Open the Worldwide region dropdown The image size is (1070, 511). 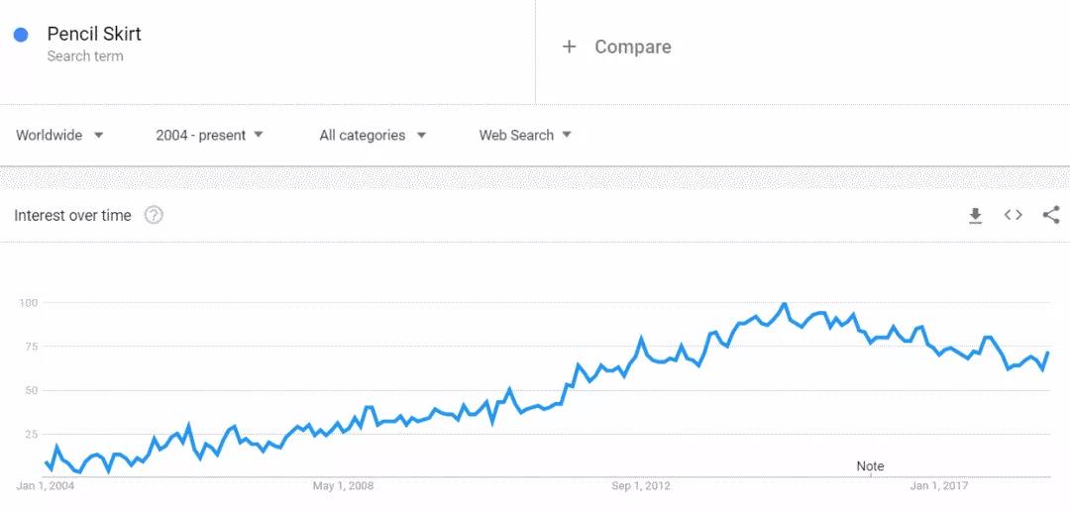pyautogui.click(x=59, y=136)
